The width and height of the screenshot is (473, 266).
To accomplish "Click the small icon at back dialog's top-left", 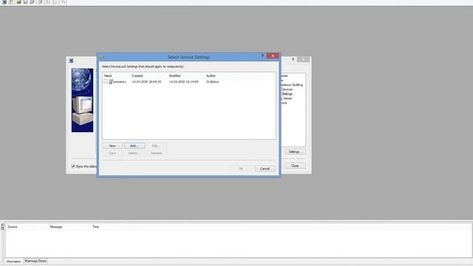I will [x=71, y=61].
